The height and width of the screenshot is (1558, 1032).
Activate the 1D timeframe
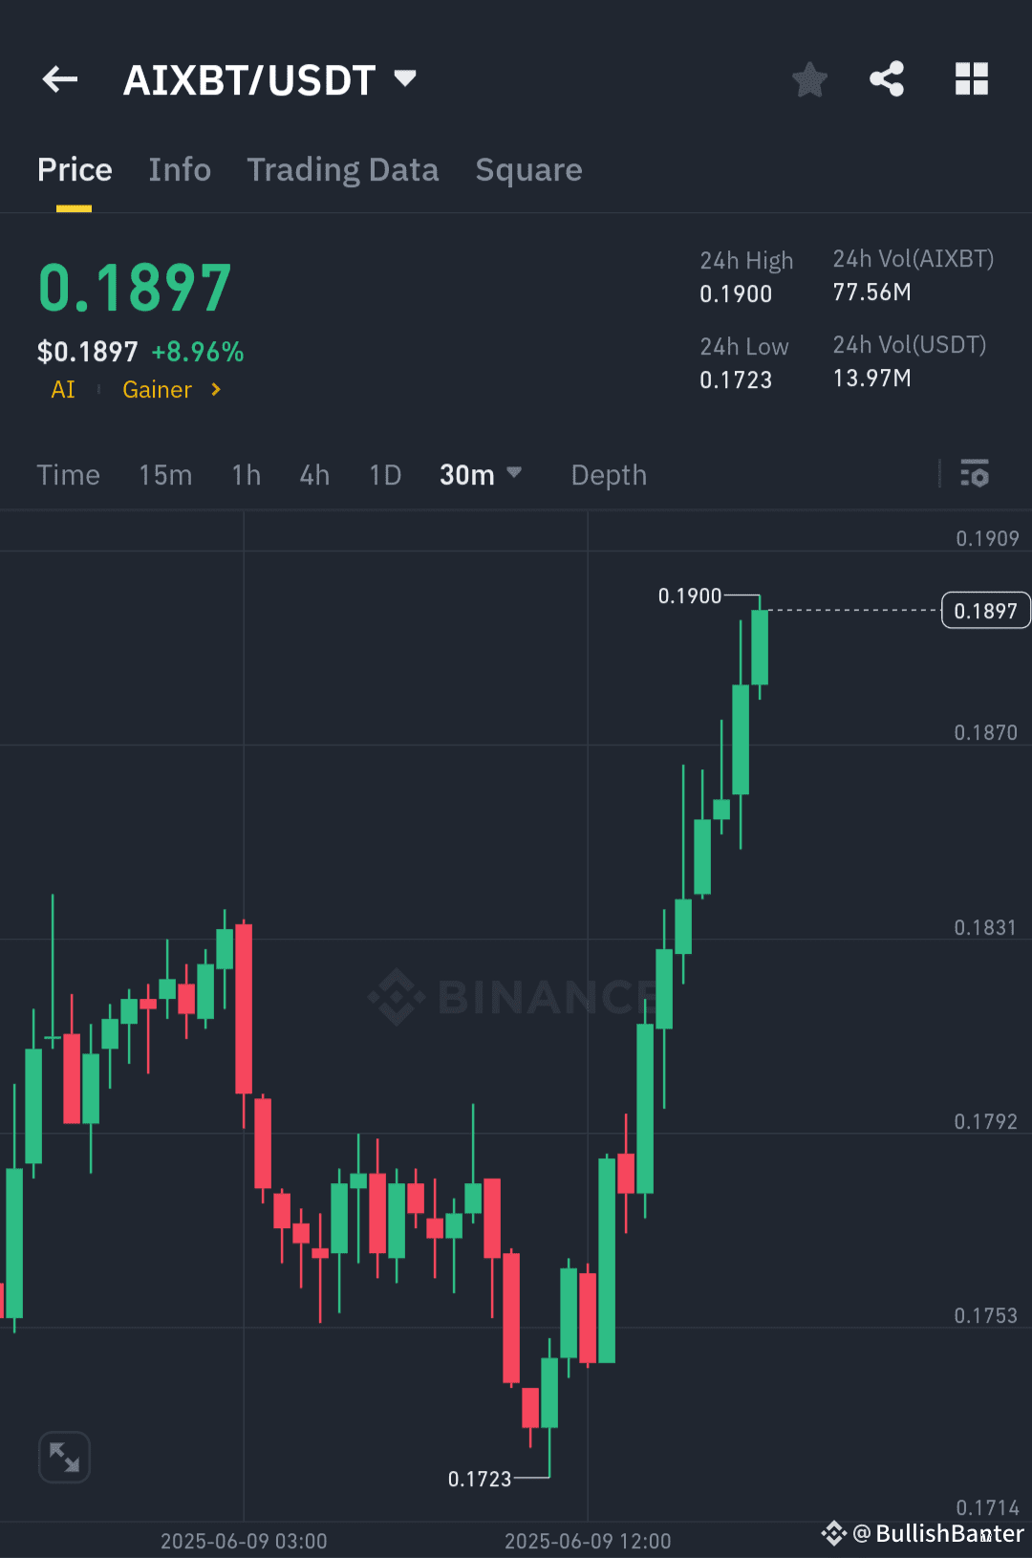click(383, 474)
